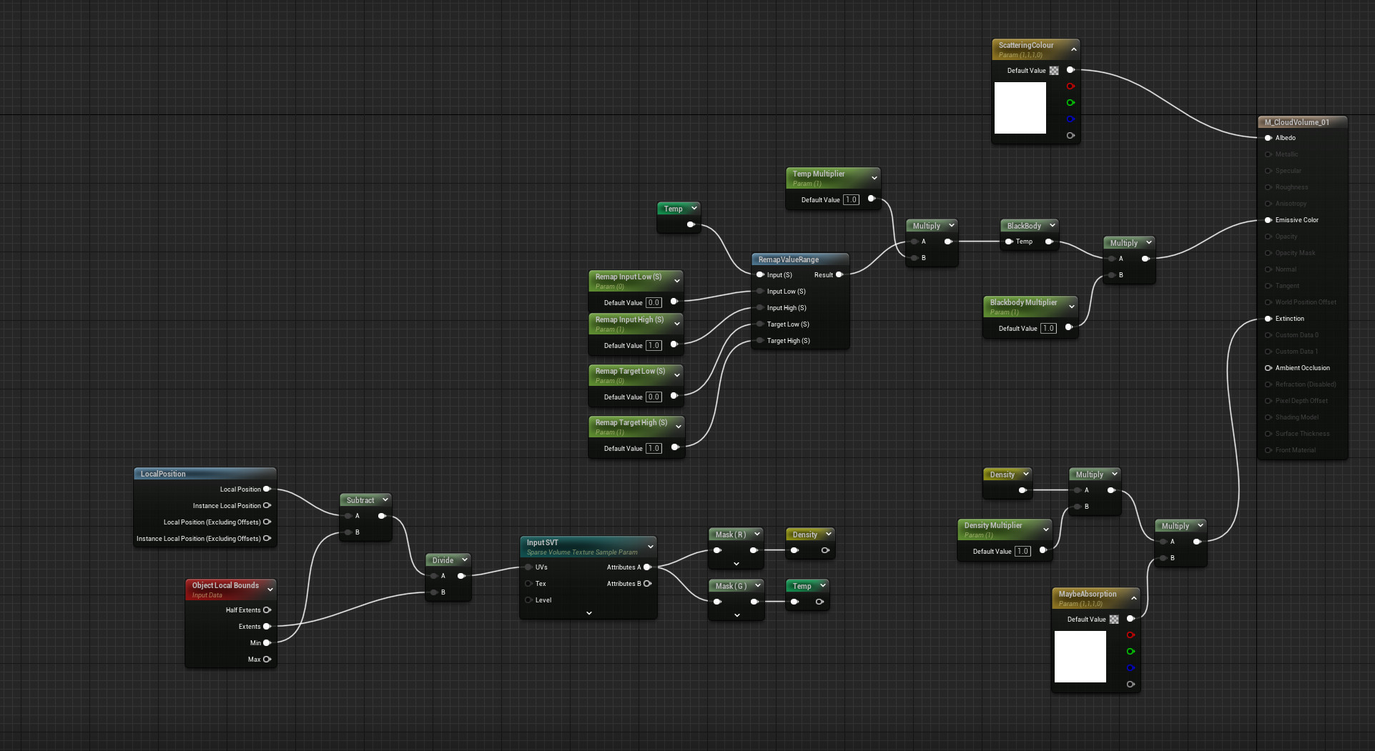Image resolution: width=1375 pixels, height=751 pixels.
Task: Click Divide node output pin
Action: 461,576
